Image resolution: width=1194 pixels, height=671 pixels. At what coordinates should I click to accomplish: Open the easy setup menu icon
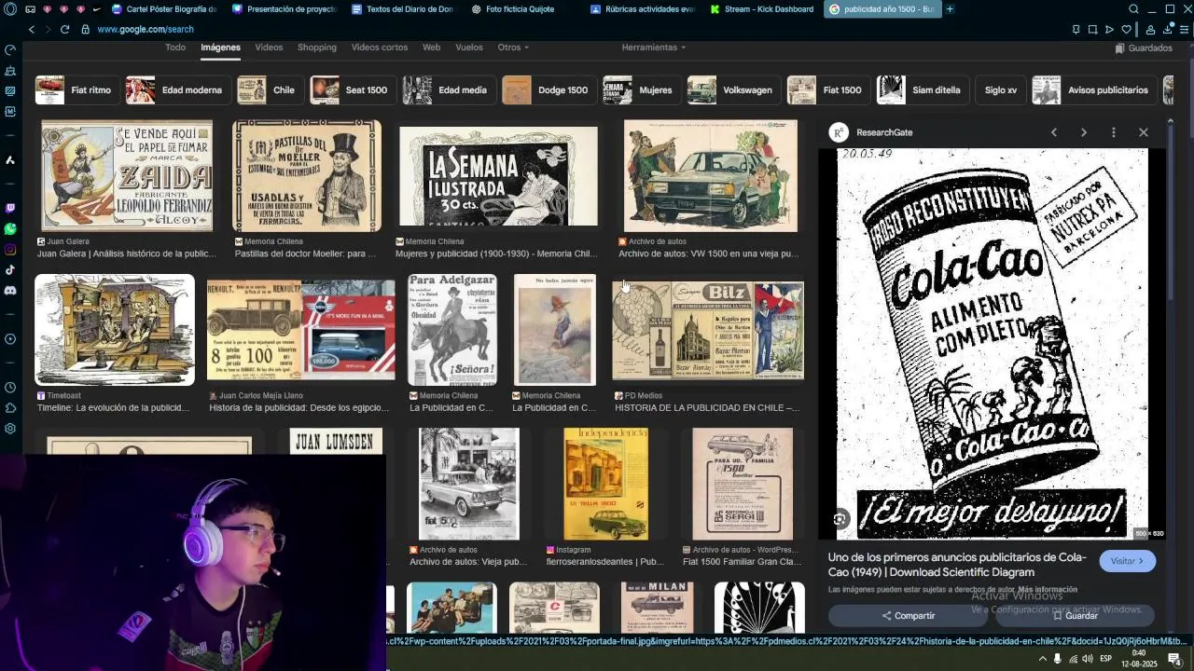1185,29
